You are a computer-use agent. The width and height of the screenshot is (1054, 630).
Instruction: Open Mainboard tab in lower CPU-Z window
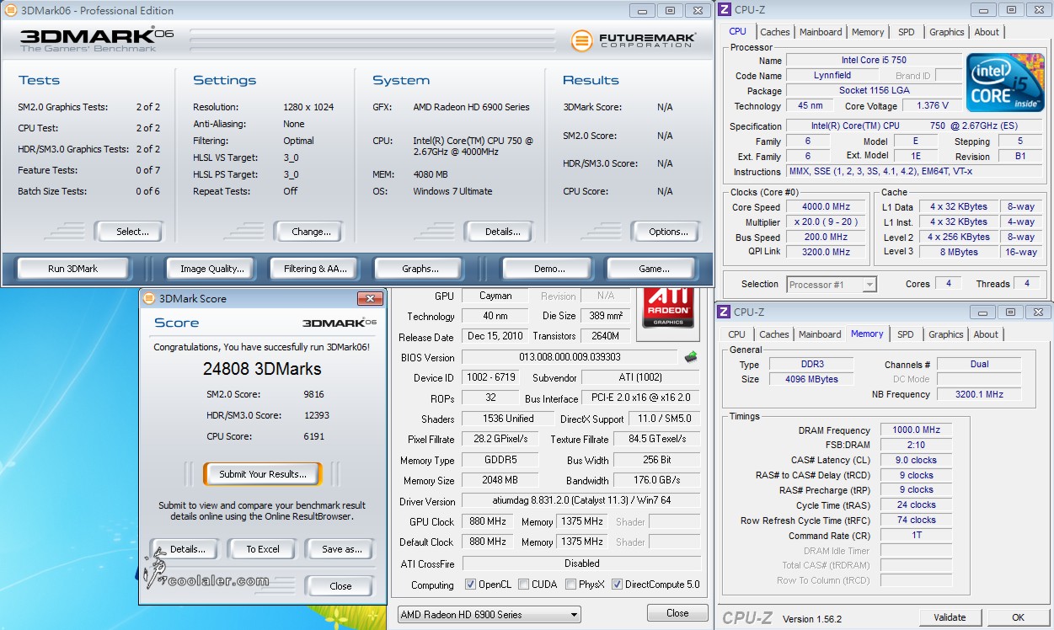click(x=820, y=334)
